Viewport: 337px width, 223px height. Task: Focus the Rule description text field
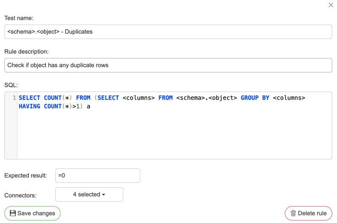(x=168, y=65)
